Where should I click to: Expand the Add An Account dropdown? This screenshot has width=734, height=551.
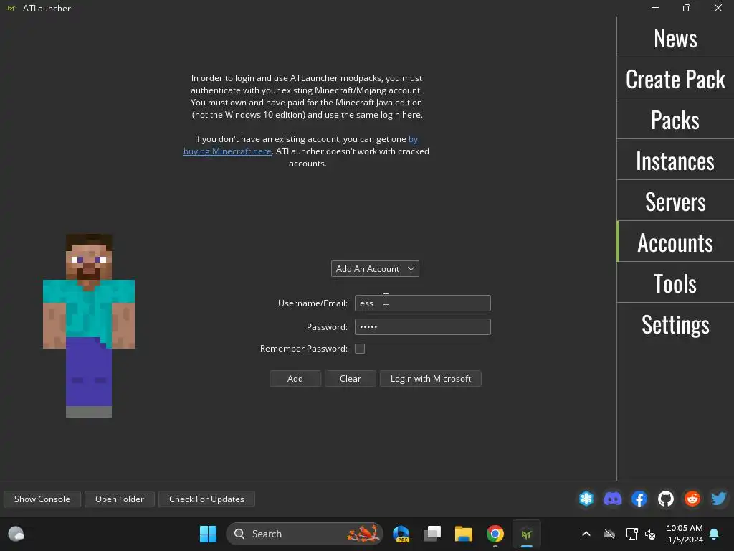pyautogui.click(x=375, y=269)
